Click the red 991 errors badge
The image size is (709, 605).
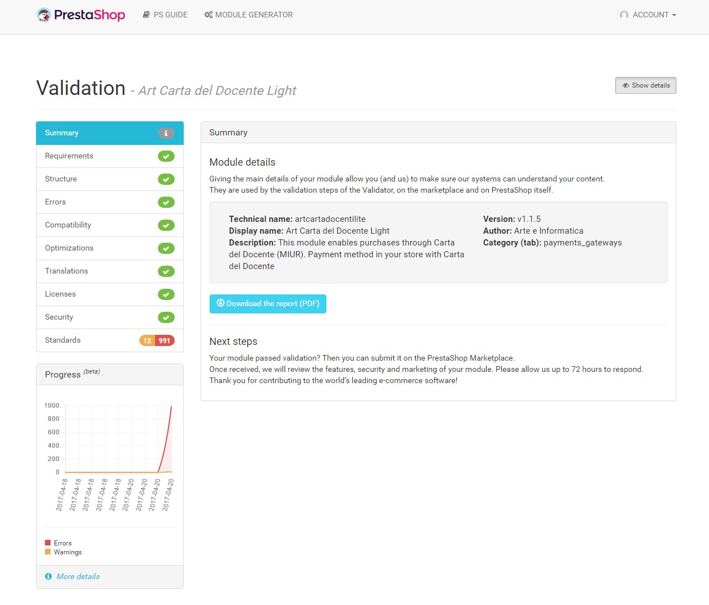(165, 340)
